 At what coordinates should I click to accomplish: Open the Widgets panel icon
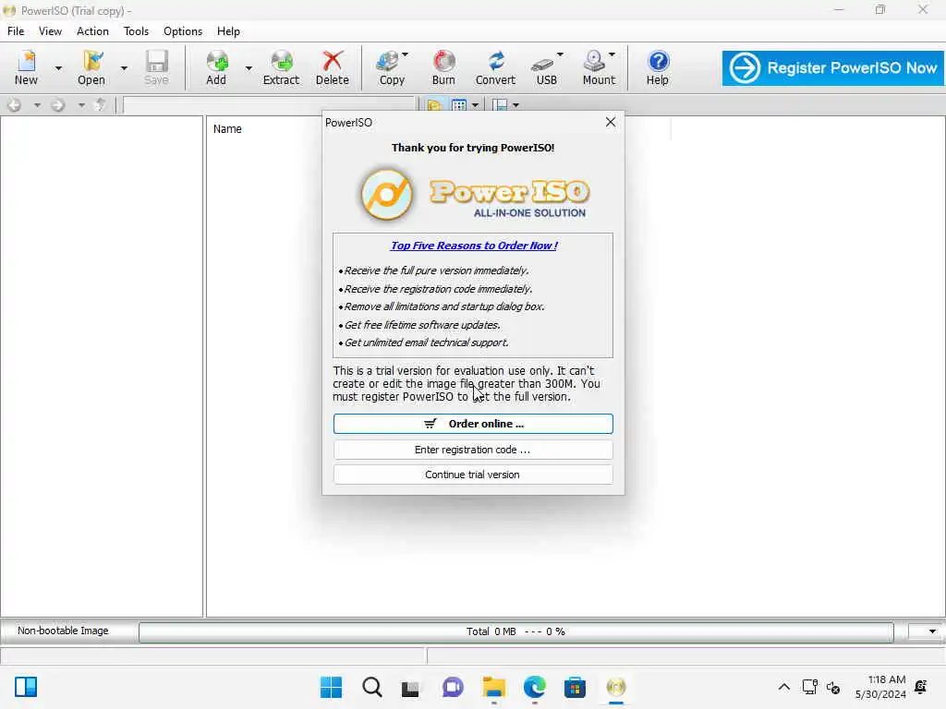(x=26, y=687)
